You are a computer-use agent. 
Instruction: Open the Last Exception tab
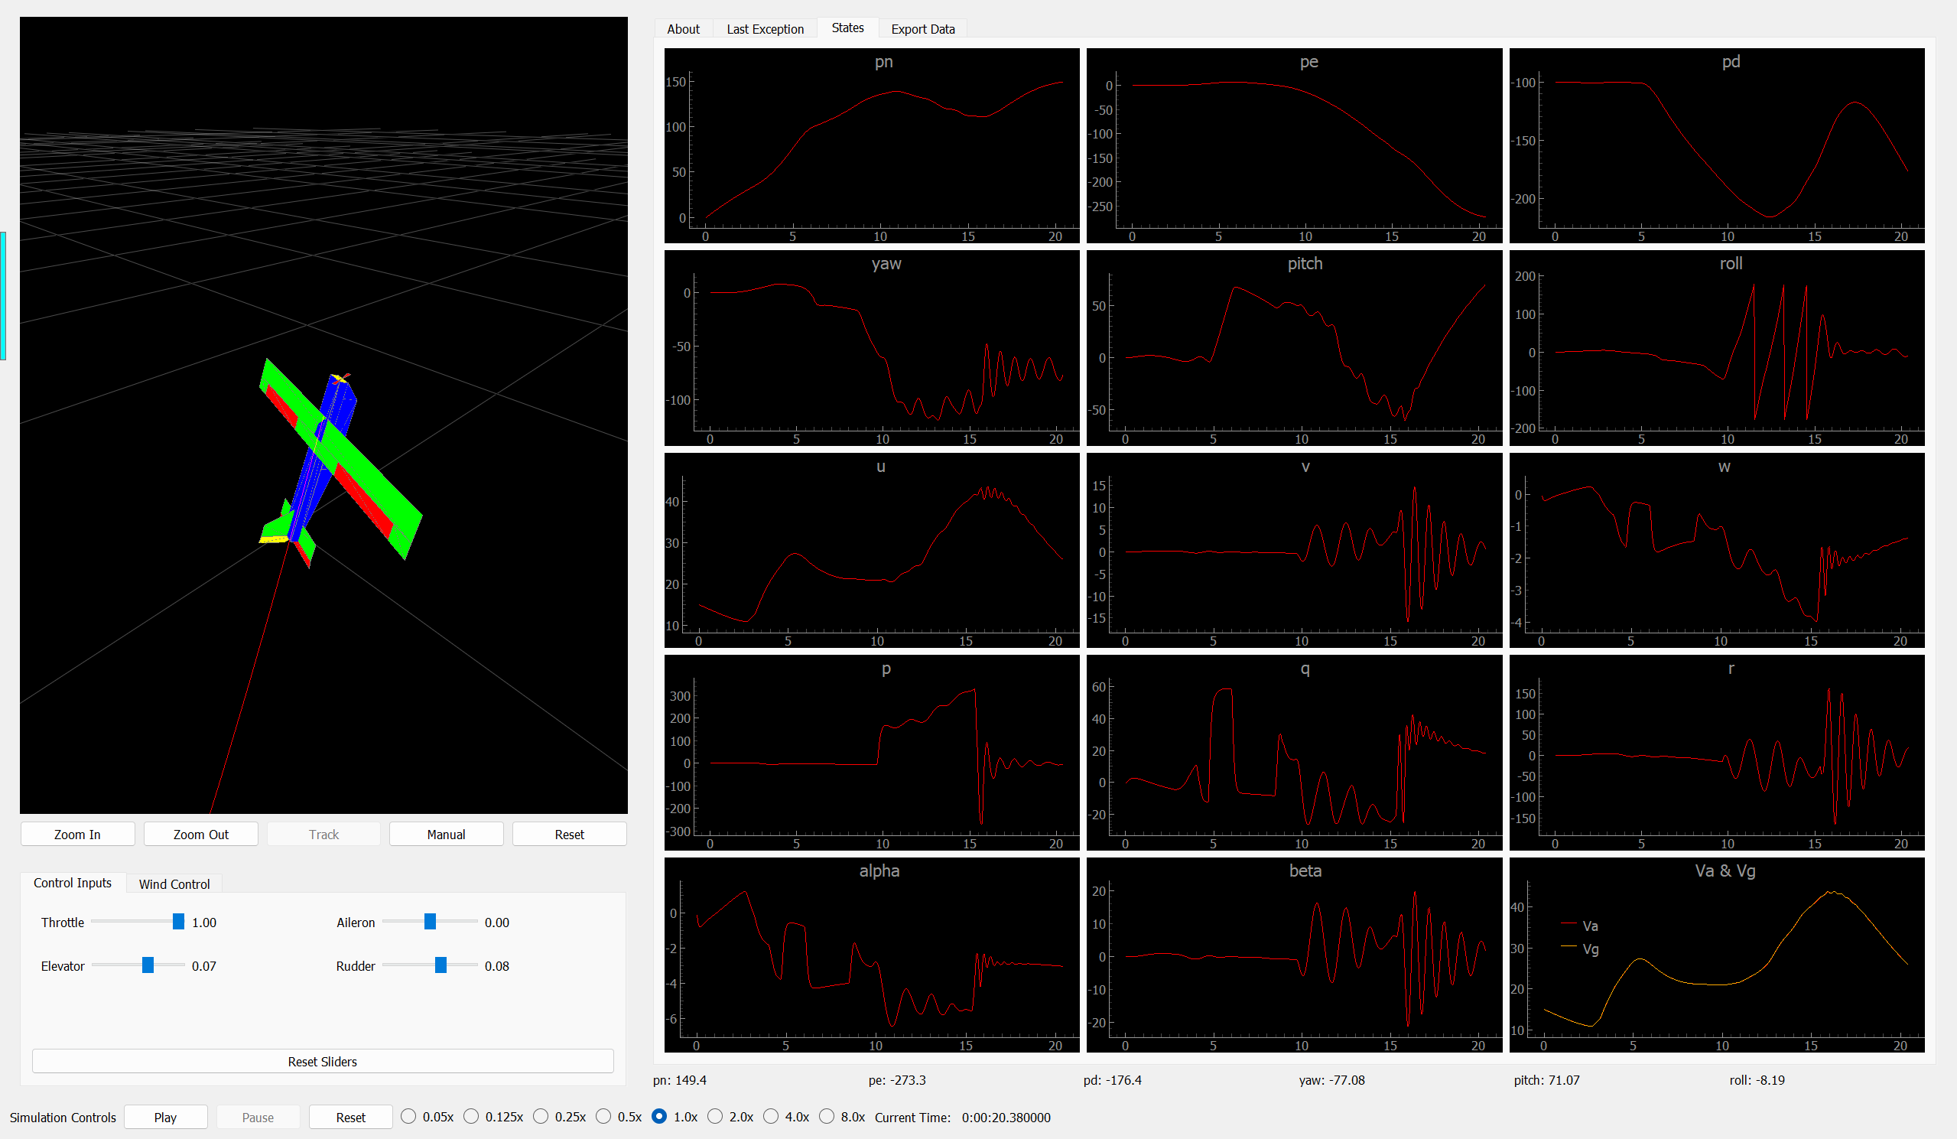pos(765,29)
